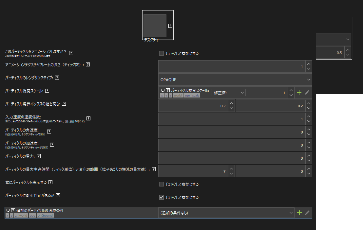Click help icon for 常にパーティクルを表示する
The width and height of the screenshot is (363, 230).
tap(50, 182)
